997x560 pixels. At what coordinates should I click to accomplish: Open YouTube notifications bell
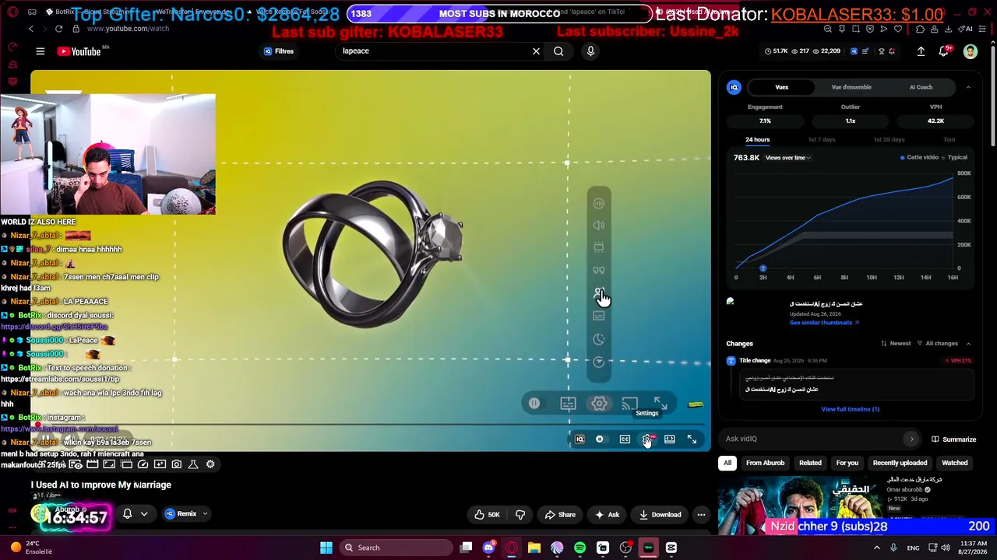point(944,51)
